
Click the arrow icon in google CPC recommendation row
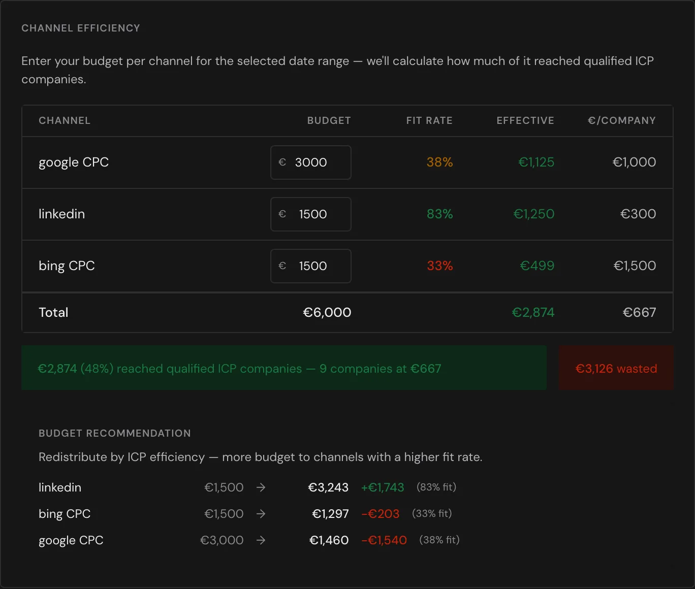[261, 540]
